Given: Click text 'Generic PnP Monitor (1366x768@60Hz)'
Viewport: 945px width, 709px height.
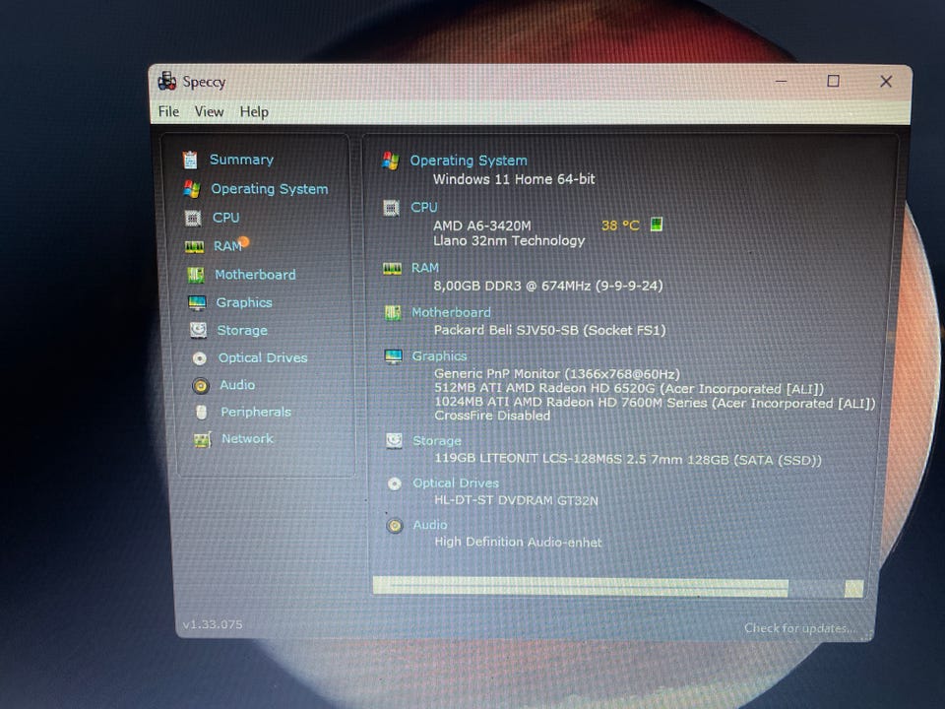Looking at the screenshot, I should 557,374.
